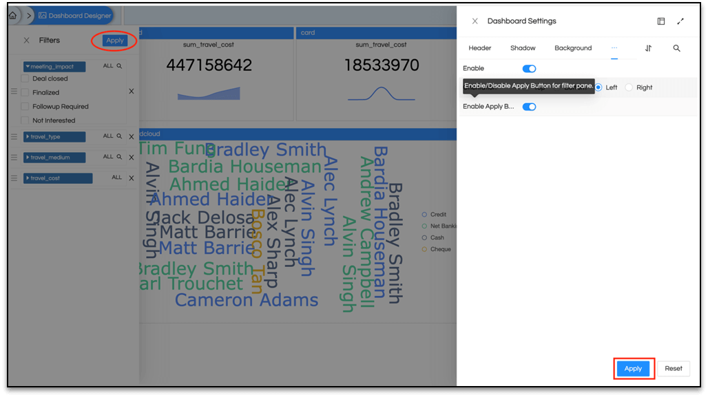Viewport: 708px width, 395px height.
Task: Click the Credit legend entry
Action: (435, 215)
